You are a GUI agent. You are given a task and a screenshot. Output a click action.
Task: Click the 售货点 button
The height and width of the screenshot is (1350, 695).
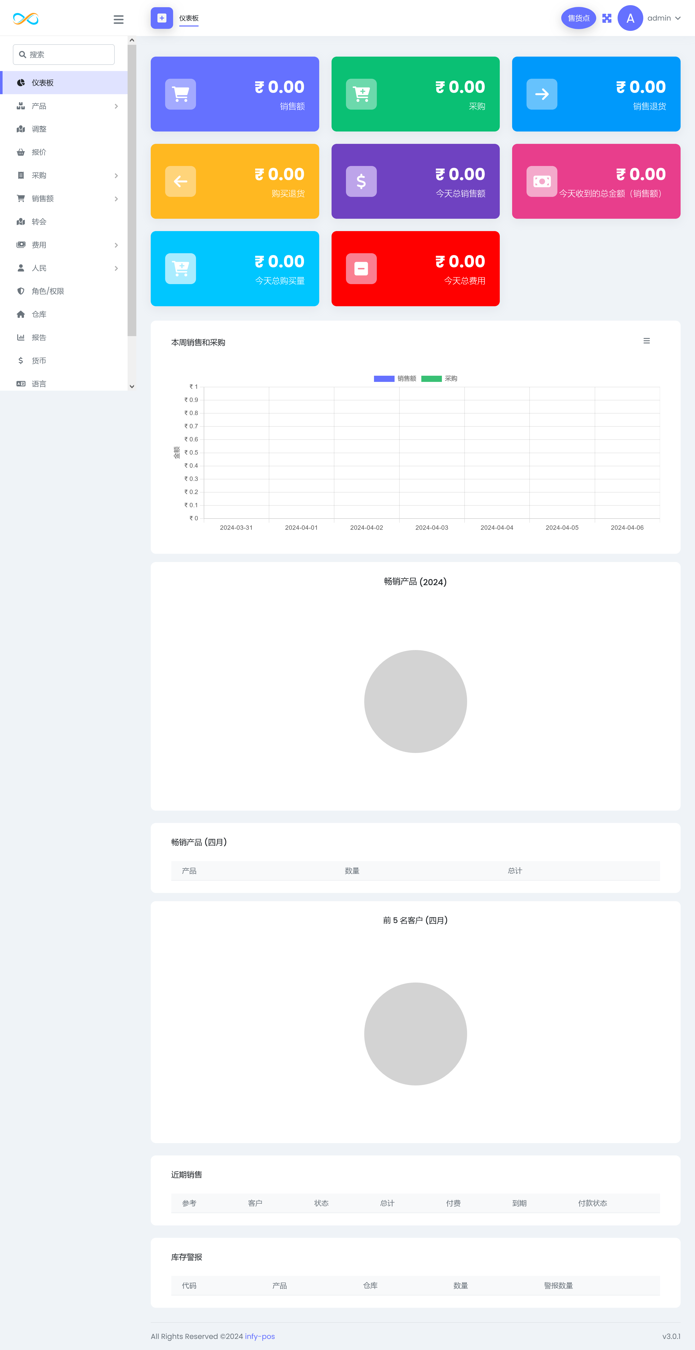pyautogui.click(x=578, y=18)
